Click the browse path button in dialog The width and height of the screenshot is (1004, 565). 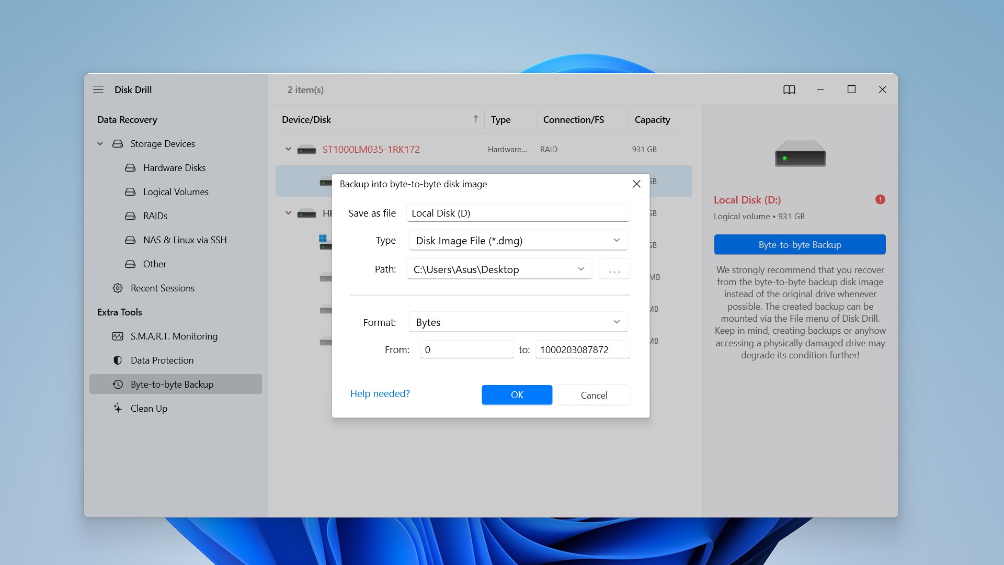tap(614, 268)
